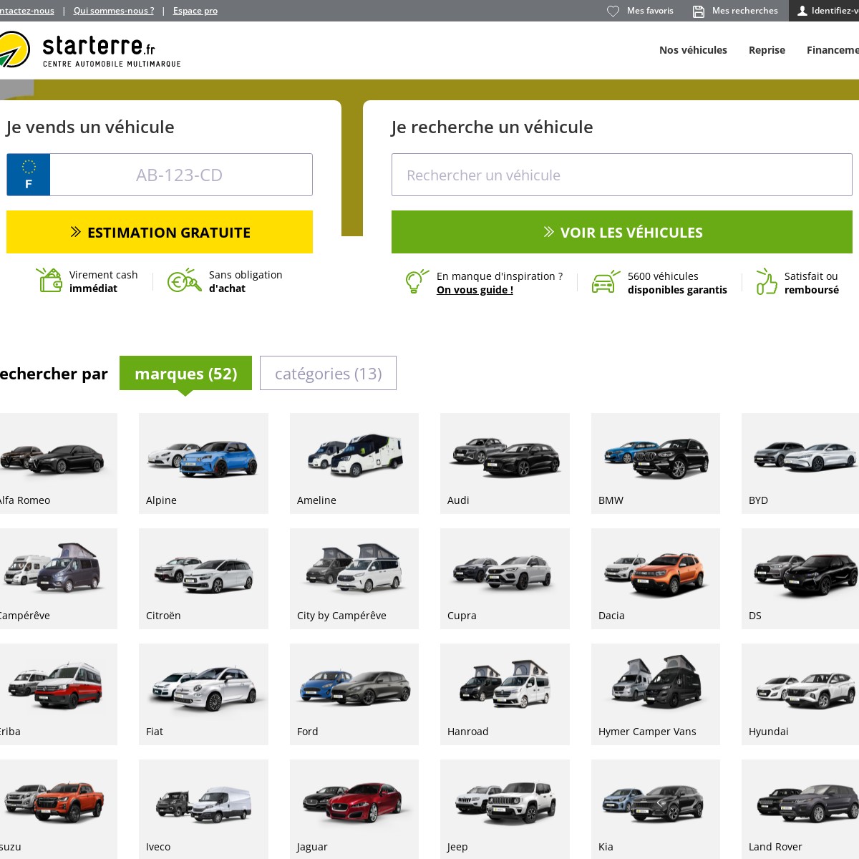The width and height of the screenshot is (859, 859).
Task: Open the Reprise menu item
Action: click(767, 50)
